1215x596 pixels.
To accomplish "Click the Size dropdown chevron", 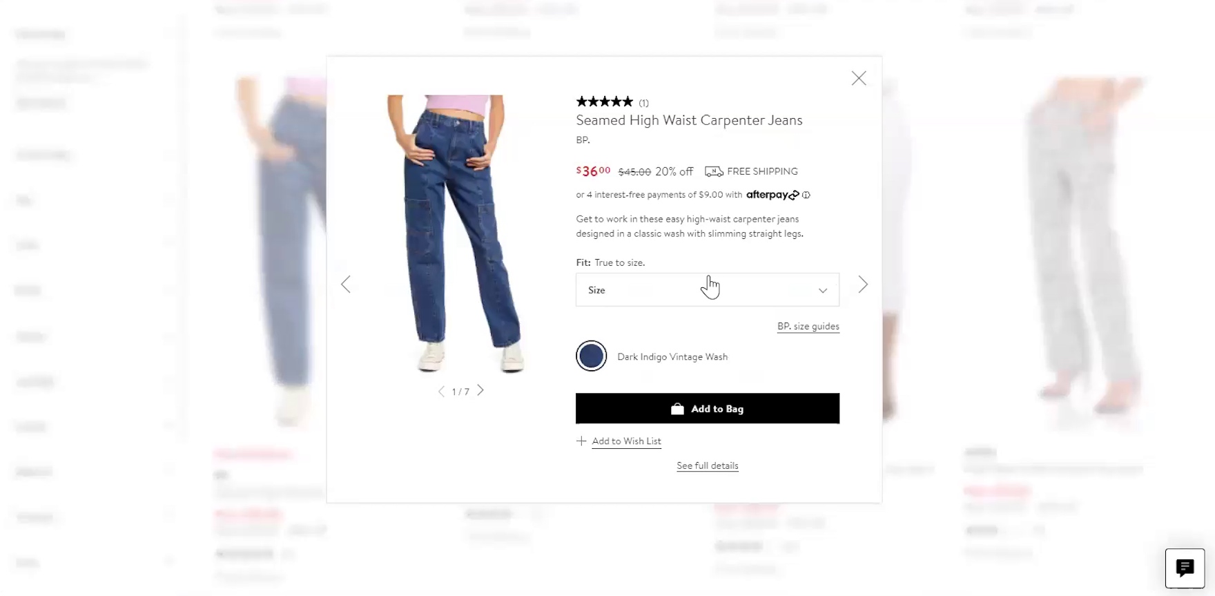I will coord(823,291).
